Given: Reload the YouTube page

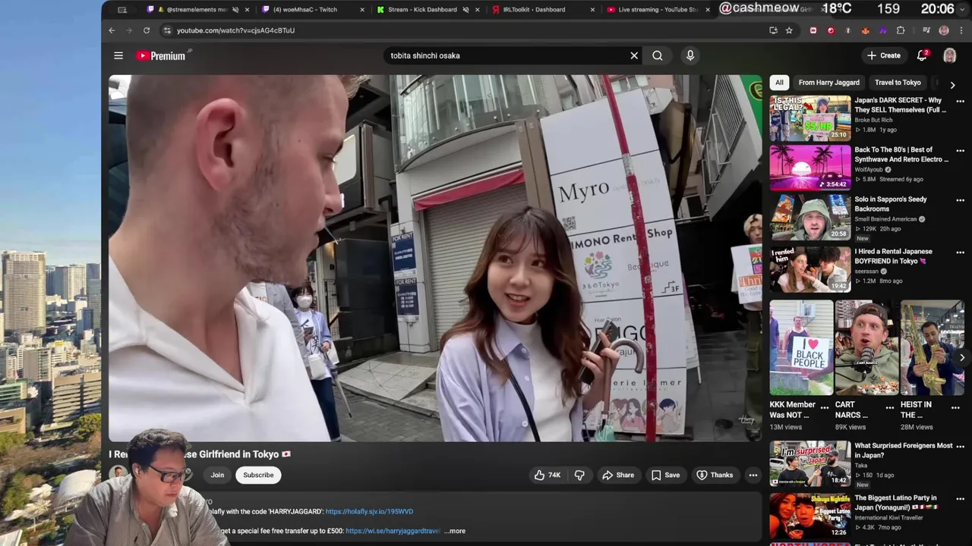Looking at the screenshot, I should point(147,30).
